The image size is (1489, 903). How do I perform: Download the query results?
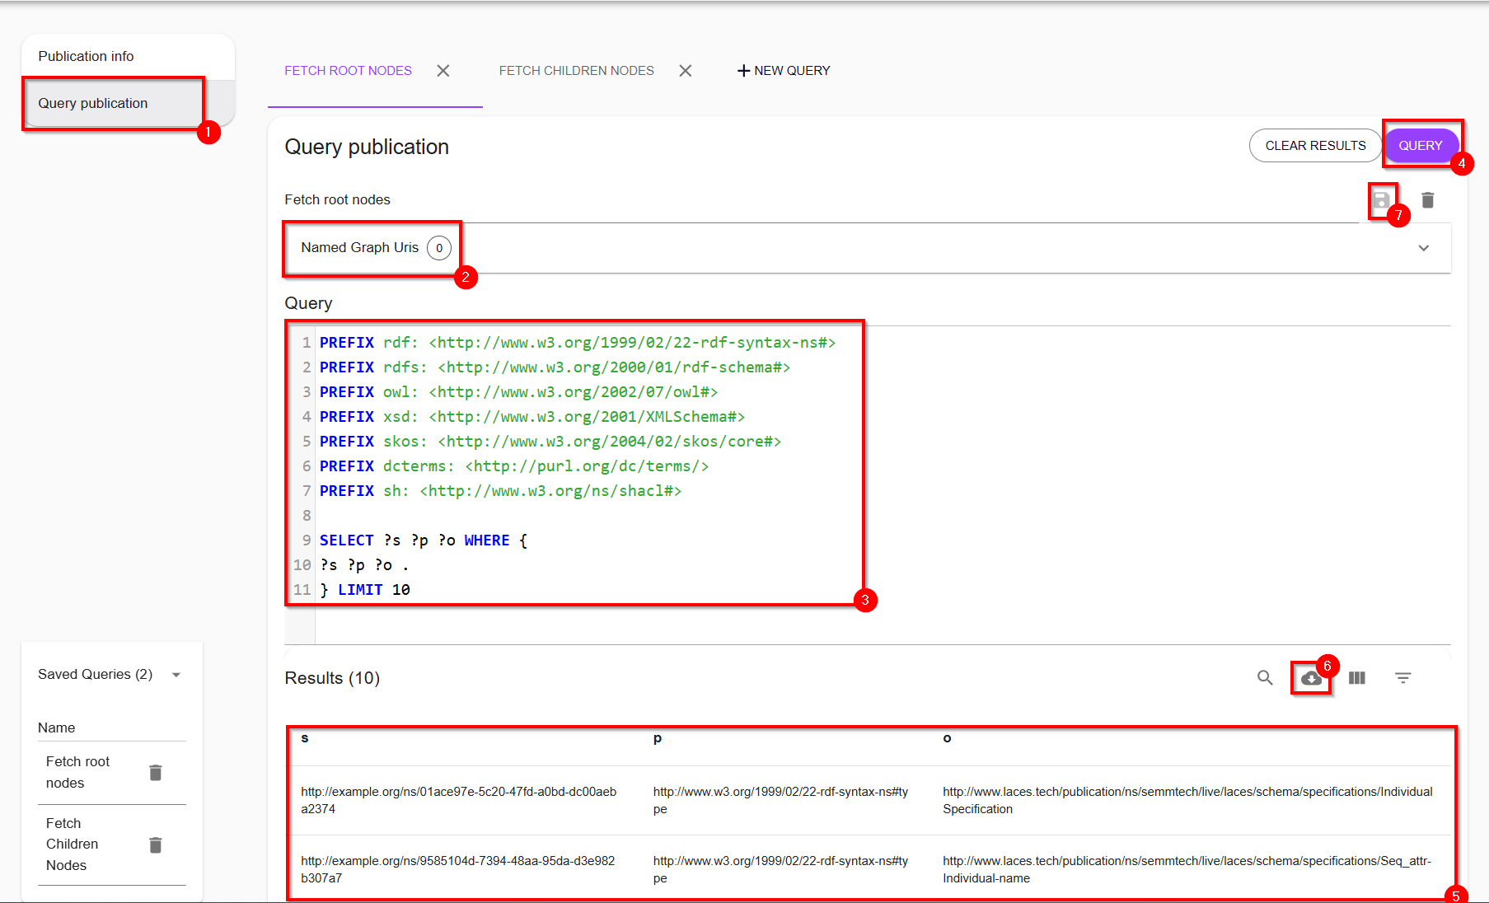[1312, 678]
